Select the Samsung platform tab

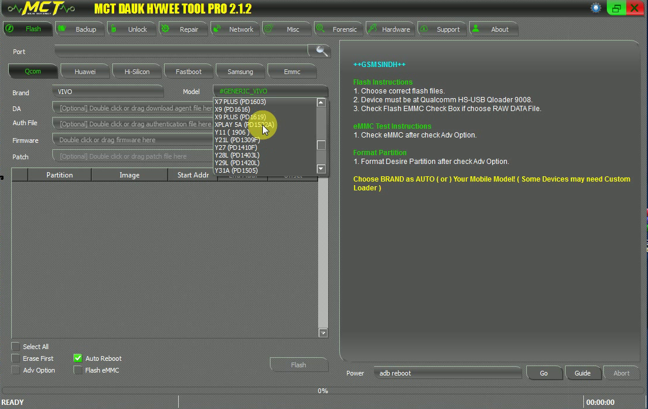click(240, 72)
